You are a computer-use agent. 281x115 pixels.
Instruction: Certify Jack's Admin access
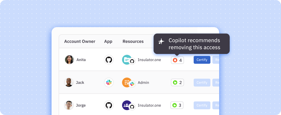click(202, 82)
